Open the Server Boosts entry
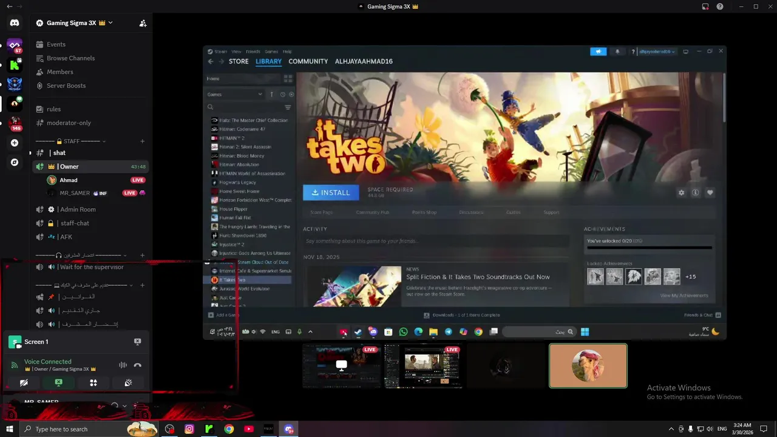The image size is (777, 437). pos(66,86)
